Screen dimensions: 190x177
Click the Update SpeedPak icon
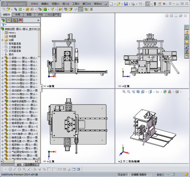click(x=86, y=9)
